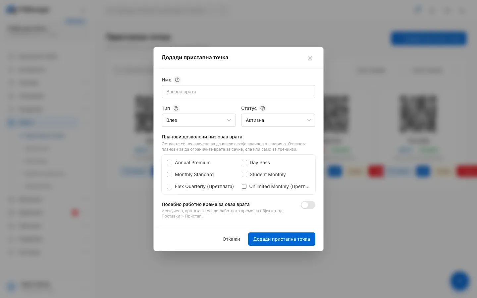The width and height of the screenshot is (477, 298).
Task: Focus the Име input with Влезна врата placeholder
Action: [x=238, y=92]
